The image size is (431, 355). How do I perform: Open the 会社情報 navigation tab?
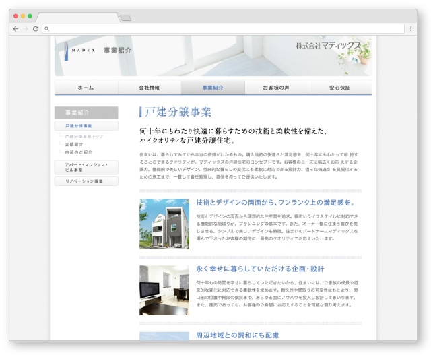[x=150, y=88]
